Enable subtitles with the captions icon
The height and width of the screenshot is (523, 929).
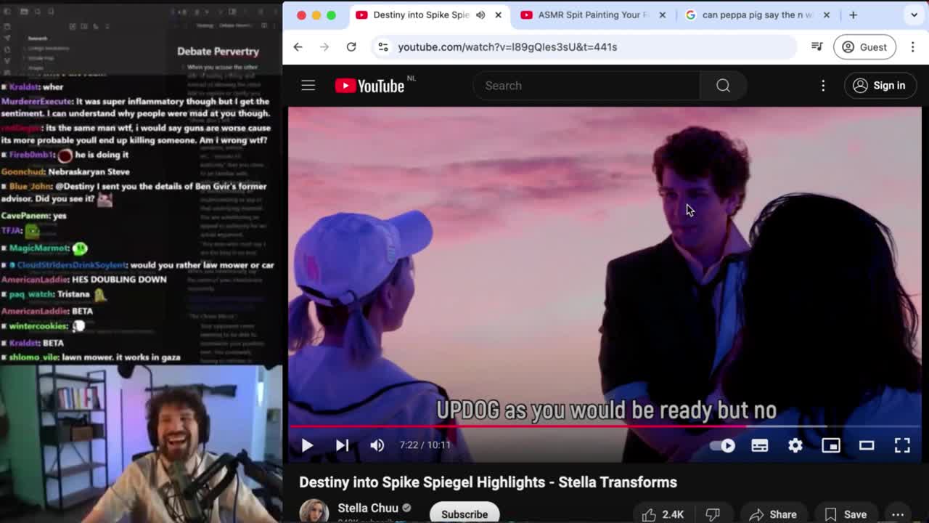(x=759, y=445)
